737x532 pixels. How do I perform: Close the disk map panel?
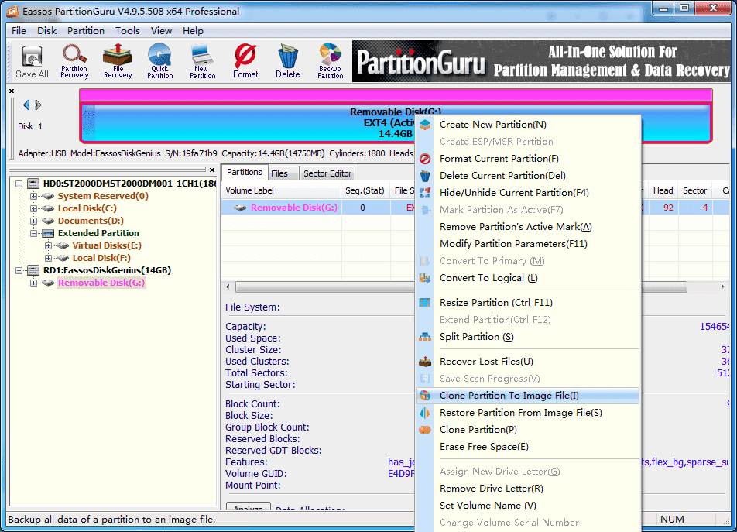12,91
